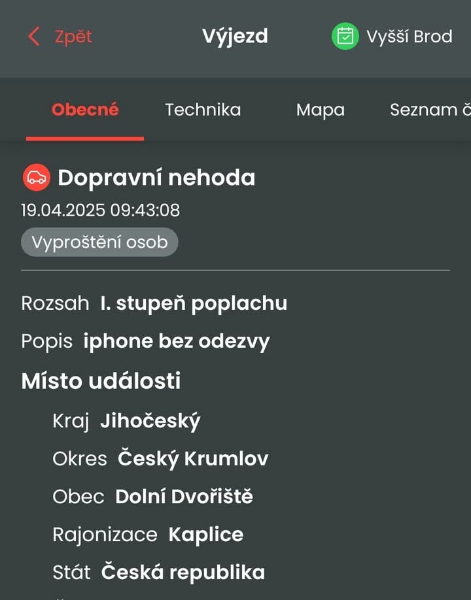Open the Mapa tab
Screen dimensions: 471x600
(x=320, y=110)
